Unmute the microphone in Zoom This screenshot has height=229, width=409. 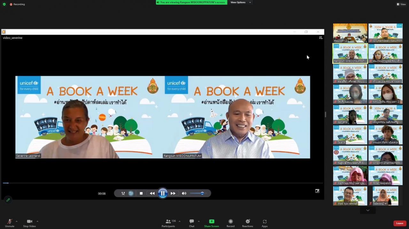click(10, 223)
